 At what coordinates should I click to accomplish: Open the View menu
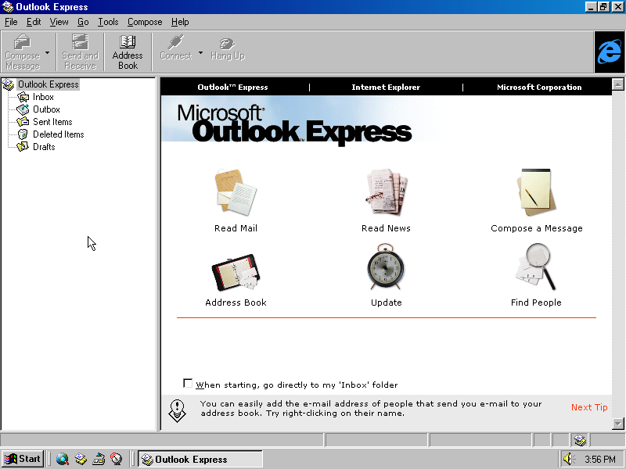(x=59, y=22)
